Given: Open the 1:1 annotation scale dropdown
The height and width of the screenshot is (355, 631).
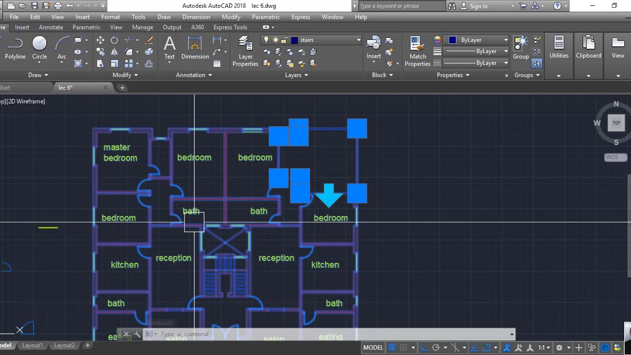Looking at the screenshot, I should [x=544, y=348].
